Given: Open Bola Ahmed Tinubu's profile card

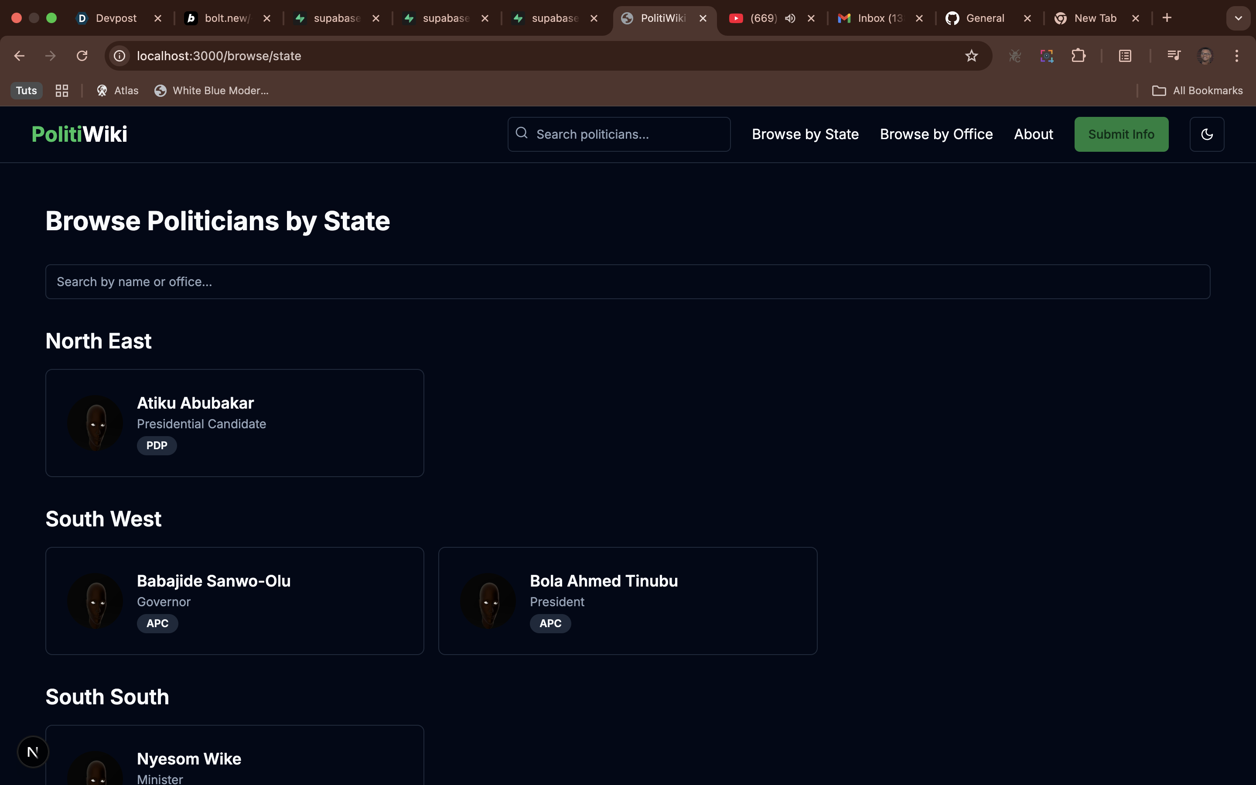Looking at the screenshot, I should 628,601.
